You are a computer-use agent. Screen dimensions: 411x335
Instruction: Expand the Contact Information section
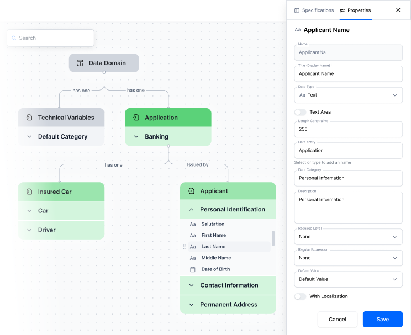(x=191, y=285)
